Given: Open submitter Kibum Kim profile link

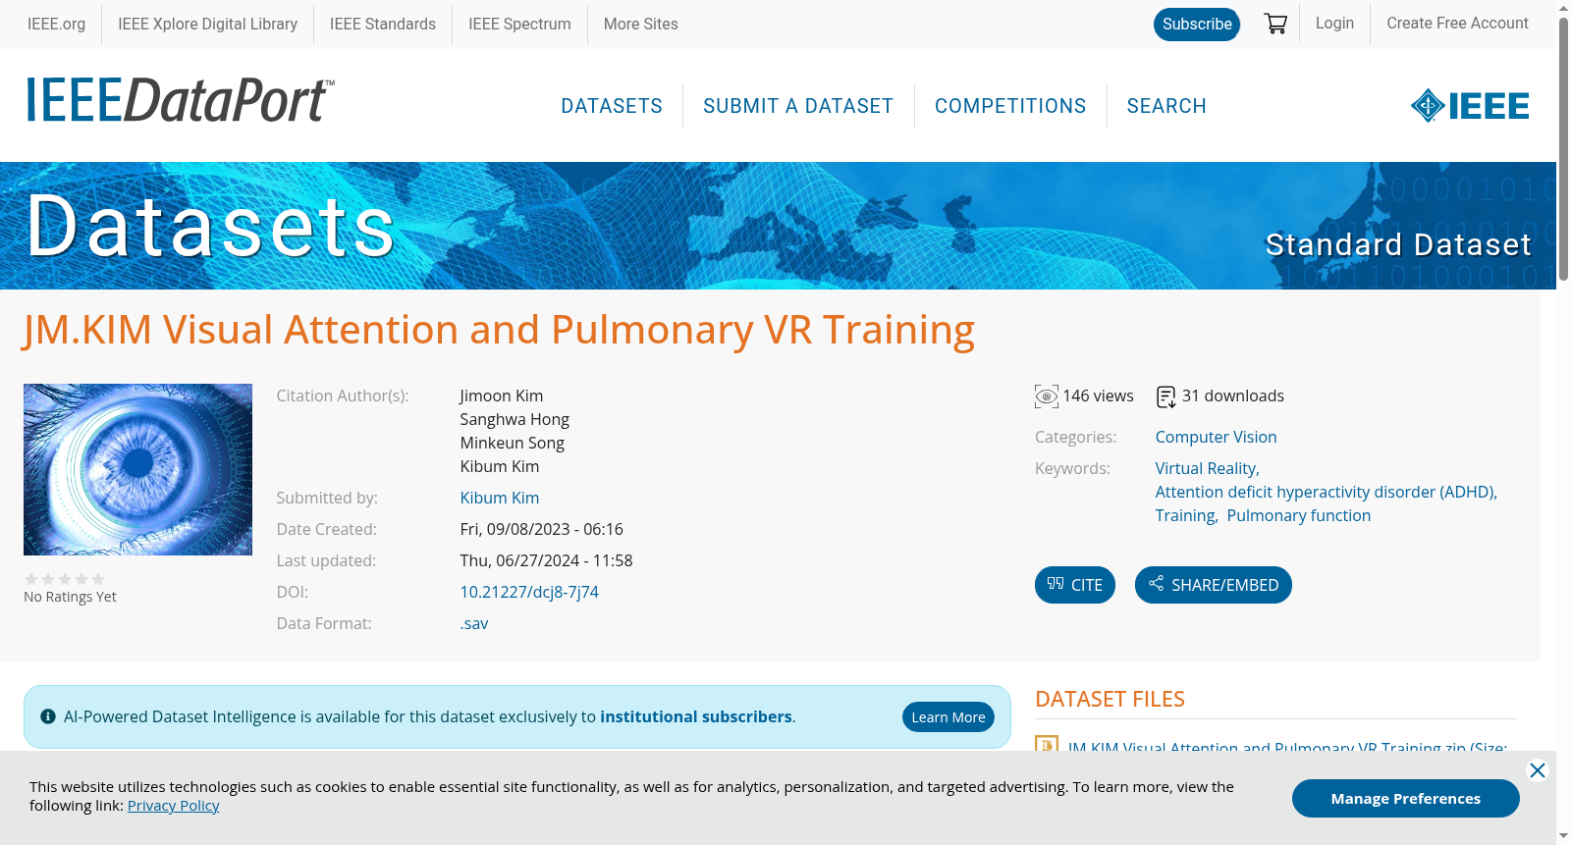Looking at the screenshot, I should pyautogui.click(x=500, y=498).
